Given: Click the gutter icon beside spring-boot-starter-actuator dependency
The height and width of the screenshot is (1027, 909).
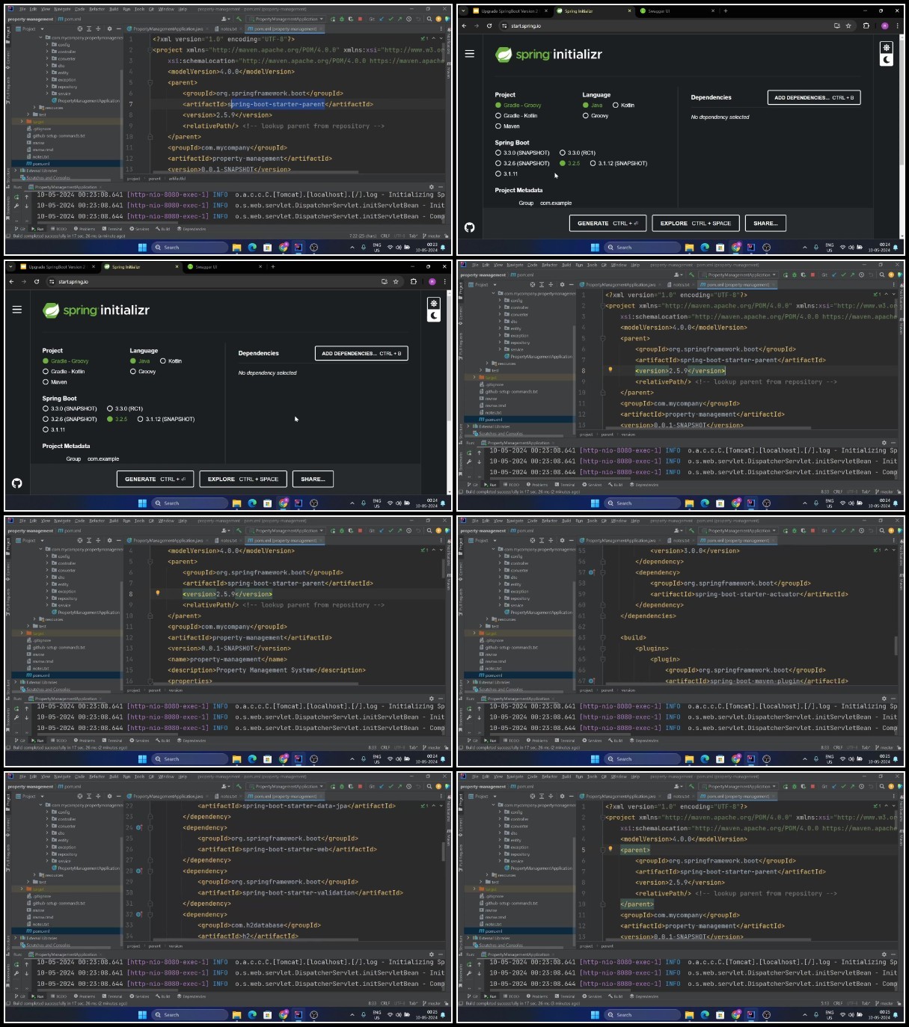Looking at the screenshot, I should coord(592,572).
